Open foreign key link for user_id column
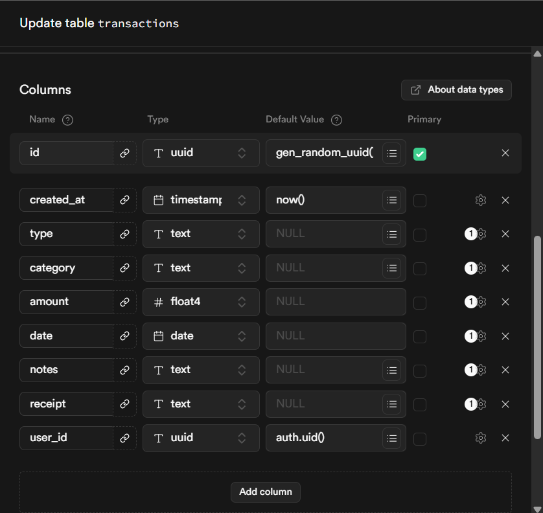The height and width of the screenshot is (513, 543). click(124, 438)
